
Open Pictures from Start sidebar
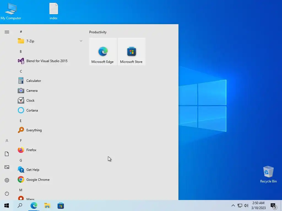coord(7,167)
